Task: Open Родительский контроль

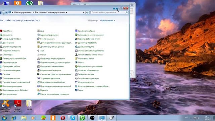Action: pos(49,71)
